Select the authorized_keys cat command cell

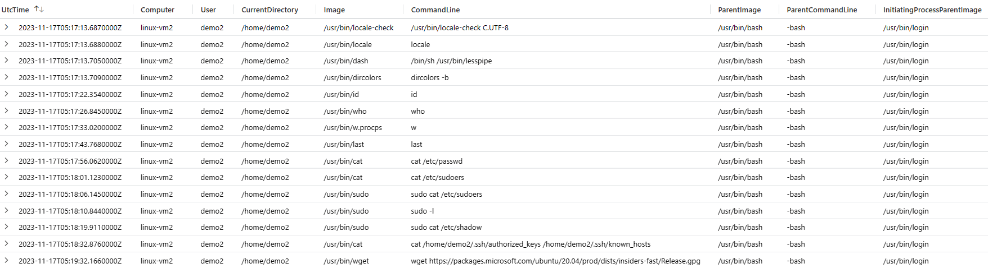point(531,244)
